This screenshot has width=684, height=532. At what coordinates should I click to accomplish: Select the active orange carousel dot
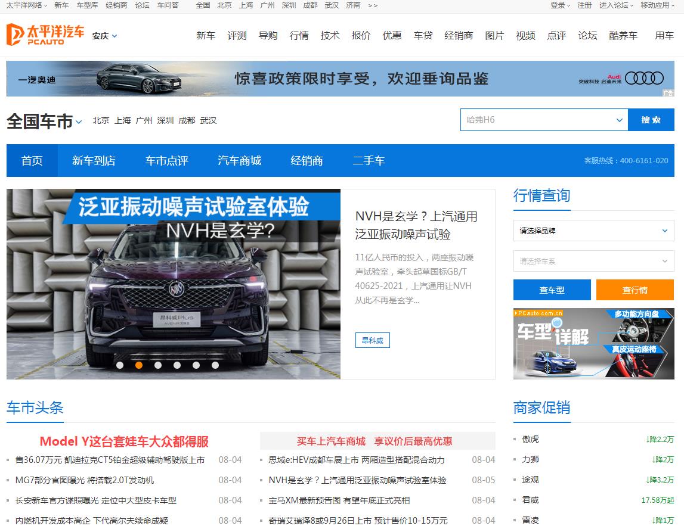click(139, 365)
